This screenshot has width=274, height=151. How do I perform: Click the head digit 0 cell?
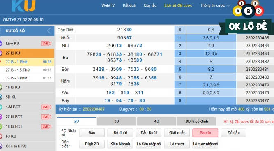[180, 30]
